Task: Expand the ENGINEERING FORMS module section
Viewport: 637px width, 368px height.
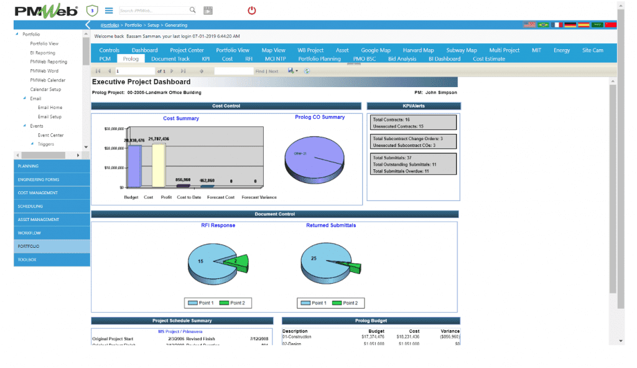Action: pyautogui.click(x=52, y=179)
